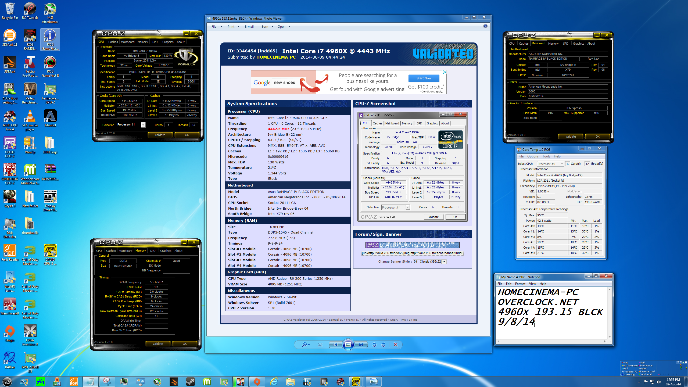688x387 pixels.
Task: Select the ROG GameFirst desktop shortcut with info icon
Action: [50, 40]
